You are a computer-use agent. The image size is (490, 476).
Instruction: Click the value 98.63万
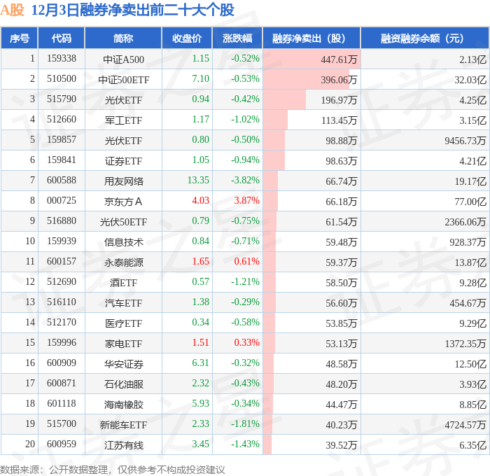click(342, 161)
